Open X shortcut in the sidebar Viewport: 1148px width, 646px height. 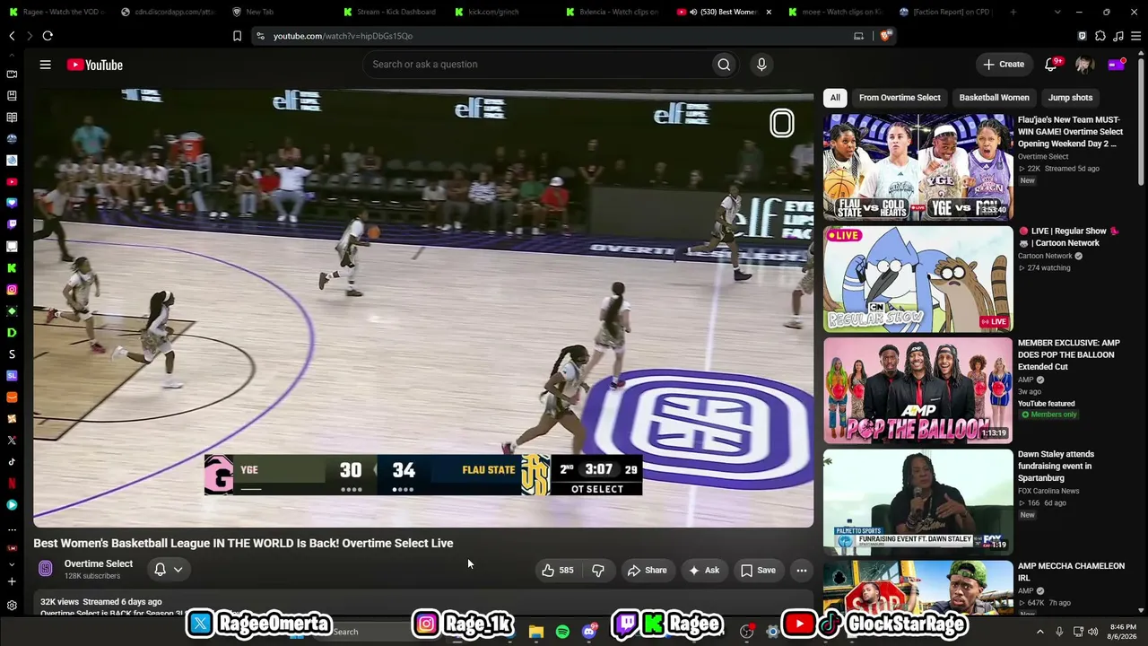click(x=12, y=440)
